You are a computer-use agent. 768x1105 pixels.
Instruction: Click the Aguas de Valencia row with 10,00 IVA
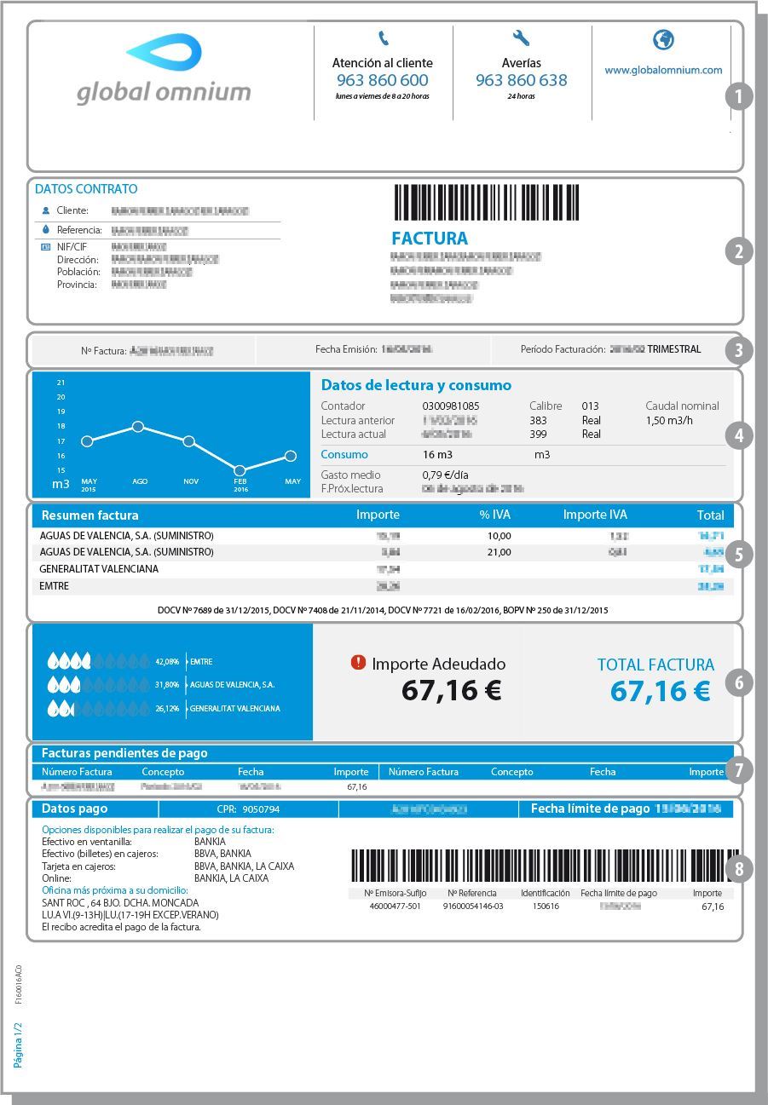(x=383, y=536)
